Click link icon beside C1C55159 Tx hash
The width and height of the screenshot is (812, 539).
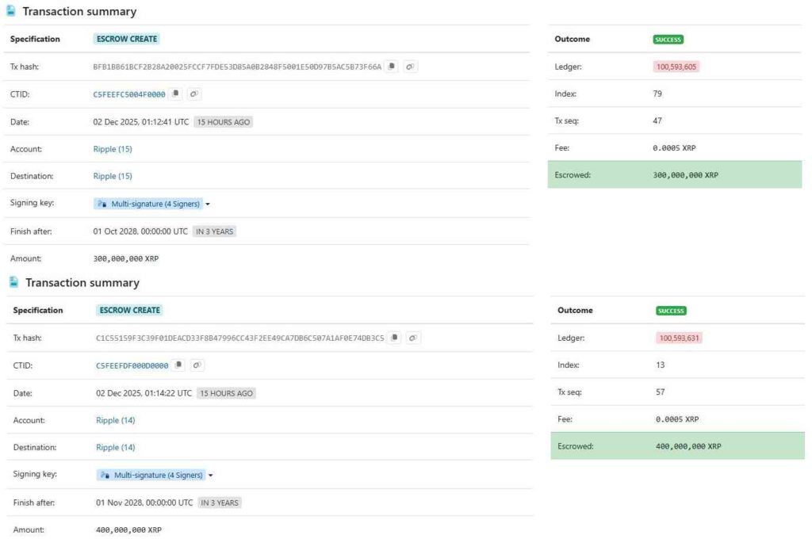pyautogui.click(x=413, y=338)
